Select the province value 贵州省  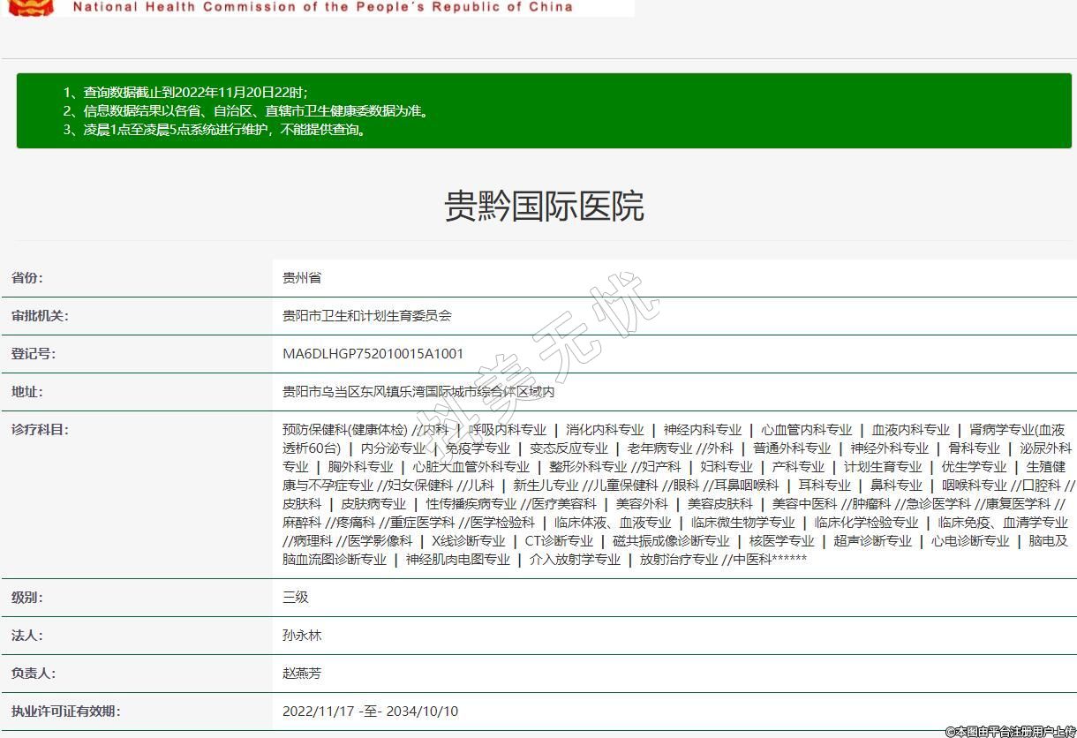(x=302, y=278)
